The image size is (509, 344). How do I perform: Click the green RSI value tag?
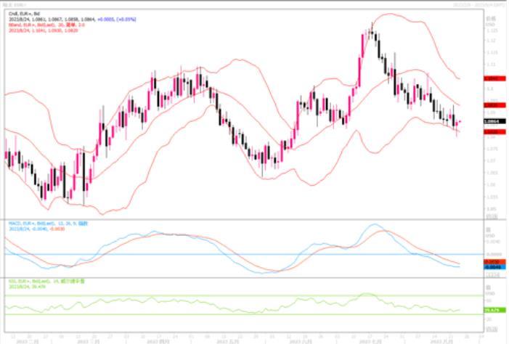pyautogui.click(x=494, y=311)
